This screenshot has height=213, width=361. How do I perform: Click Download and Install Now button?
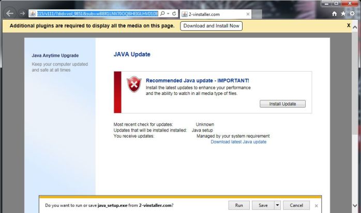[211, 26]
